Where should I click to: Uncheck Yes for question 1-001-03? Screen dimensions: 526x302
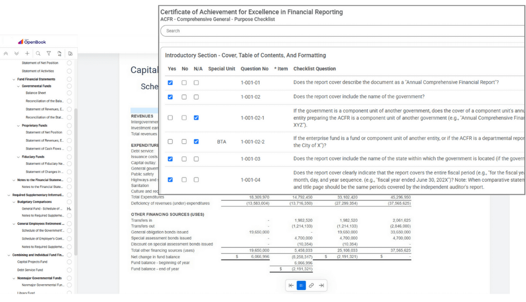(x=170, y=159)
